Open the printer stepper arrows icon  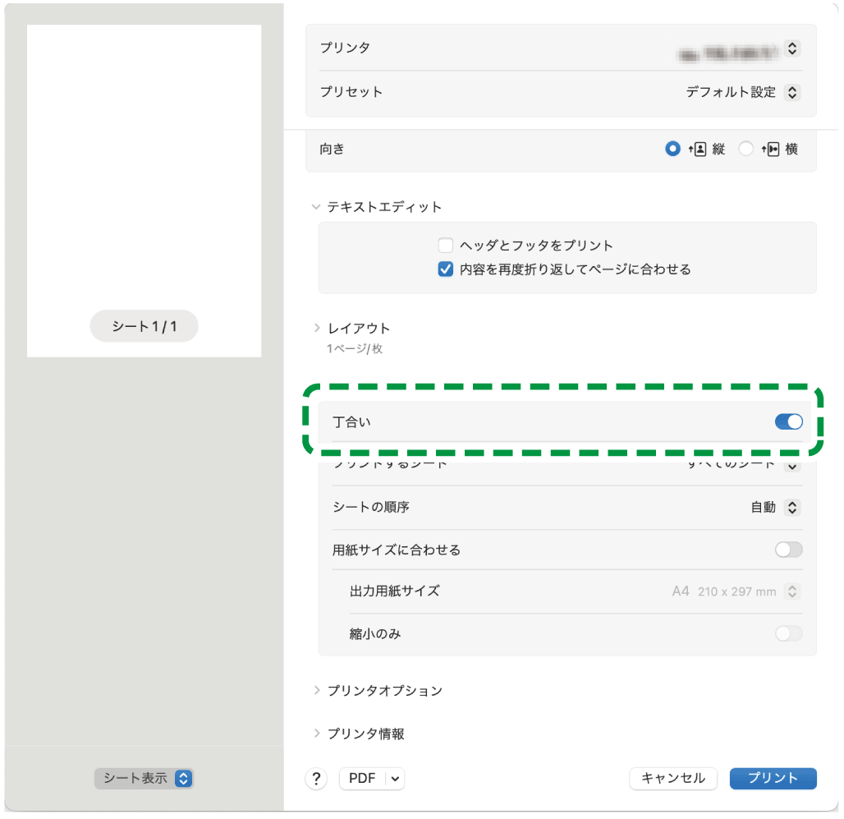[791, 48]
